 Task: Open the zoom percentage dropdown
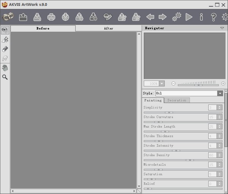(162, 83)
